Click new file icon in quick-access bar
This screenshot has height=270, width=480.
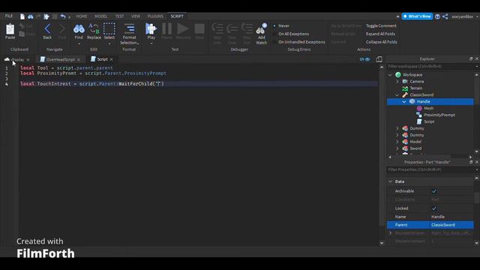(22, 16)
